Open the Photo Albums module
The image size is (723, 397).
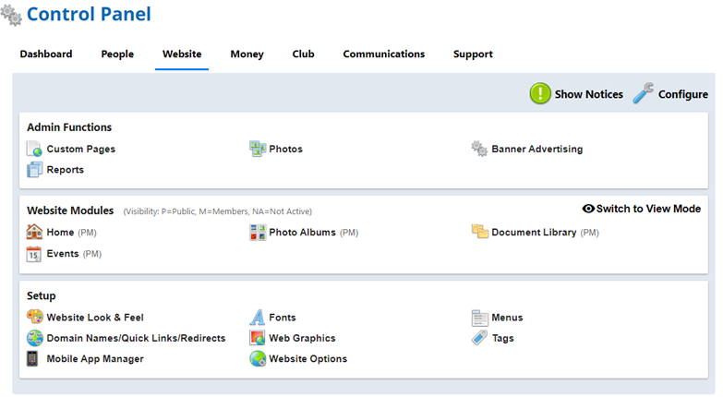303,233
